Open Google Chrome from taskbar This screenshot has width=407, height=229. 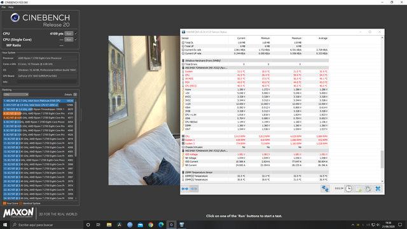click(151, 225)
